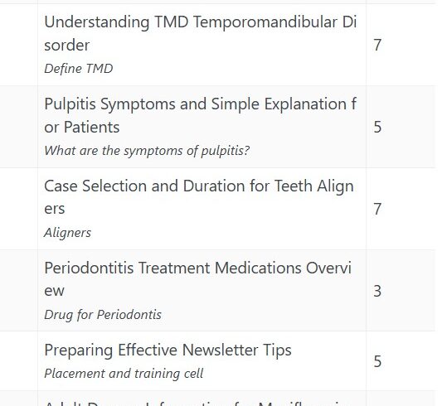
Task: Click empty left cell of Aligners row
Action: click(x=19, y=209)
